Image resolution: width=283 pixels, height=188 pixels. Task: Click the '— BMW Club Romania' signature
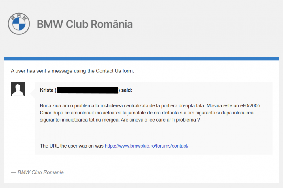[37, 172]
